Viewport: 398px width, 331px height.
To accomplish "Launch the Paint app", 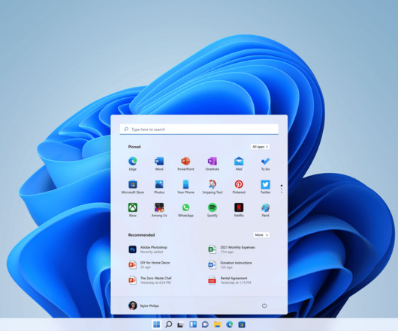I will [x=265, y=210].
